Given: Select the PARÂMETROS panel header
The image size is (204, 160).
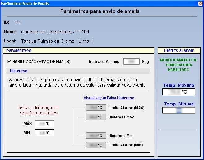Looking at the screenshot, I should click(79, 51).
